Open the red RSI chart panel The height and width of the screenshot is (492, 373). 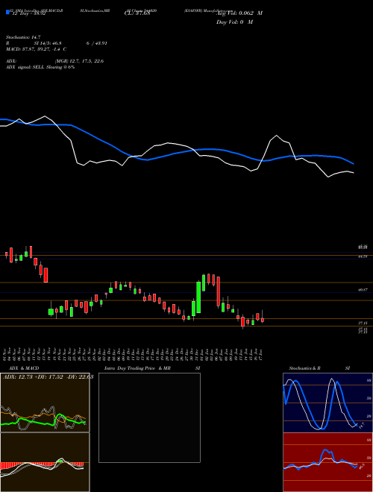327,462
